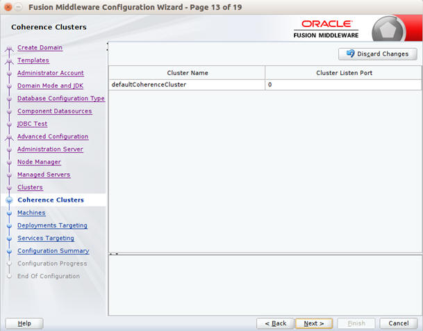Screen dimensions: 423x331
Task: Click the Coherence Clusters step bullet icon
Action: [x=10, y=200]
